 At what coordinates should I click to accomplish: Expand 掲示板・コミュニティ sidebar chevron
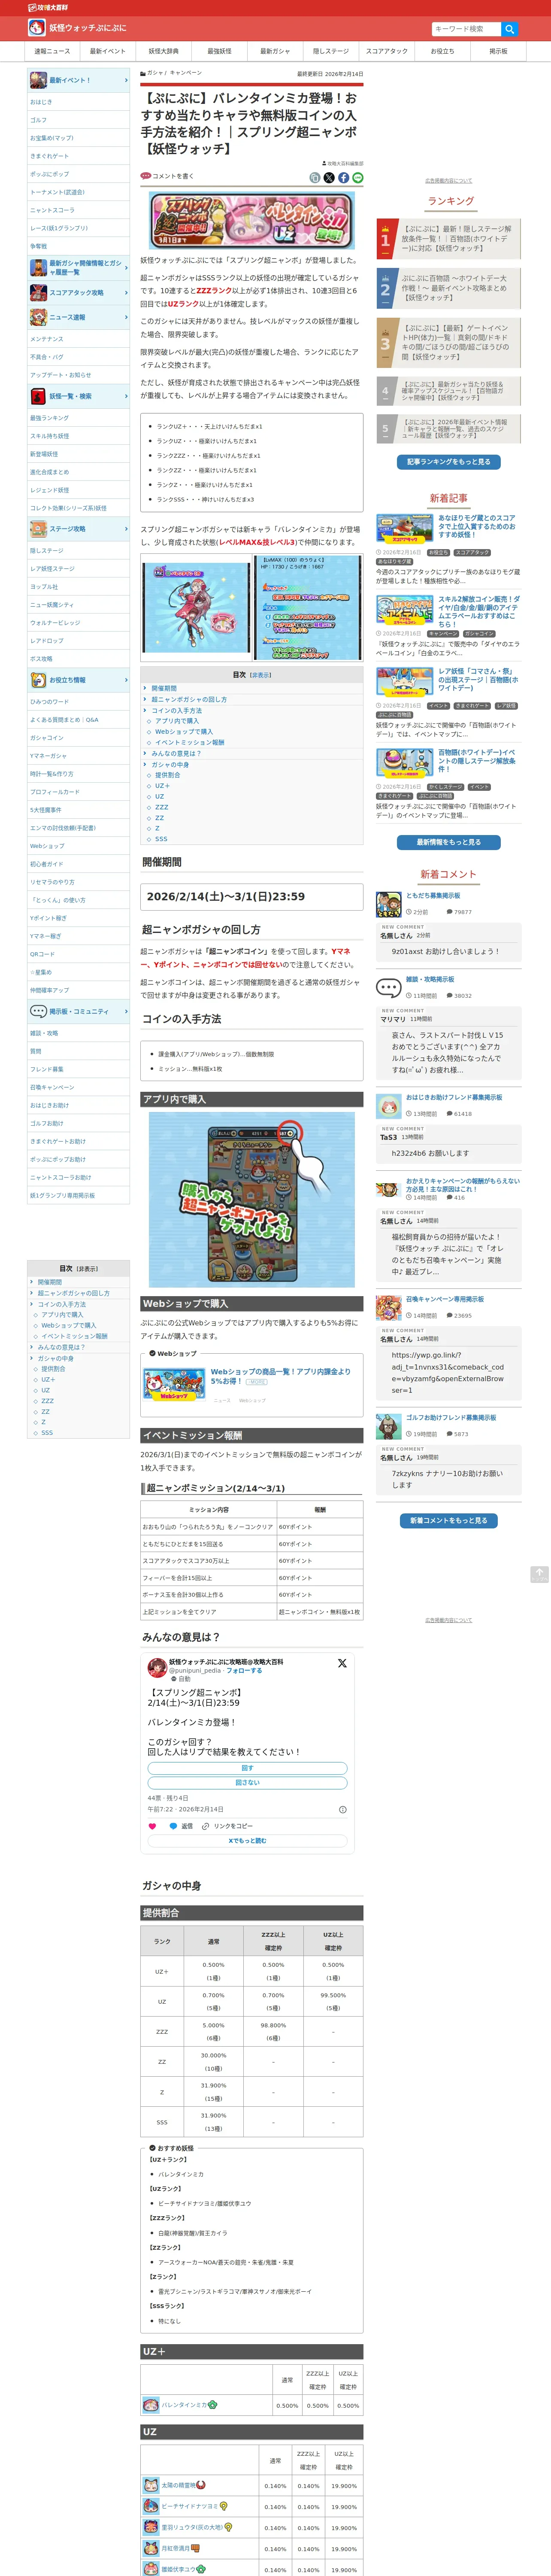click(x=126, y=1011)
